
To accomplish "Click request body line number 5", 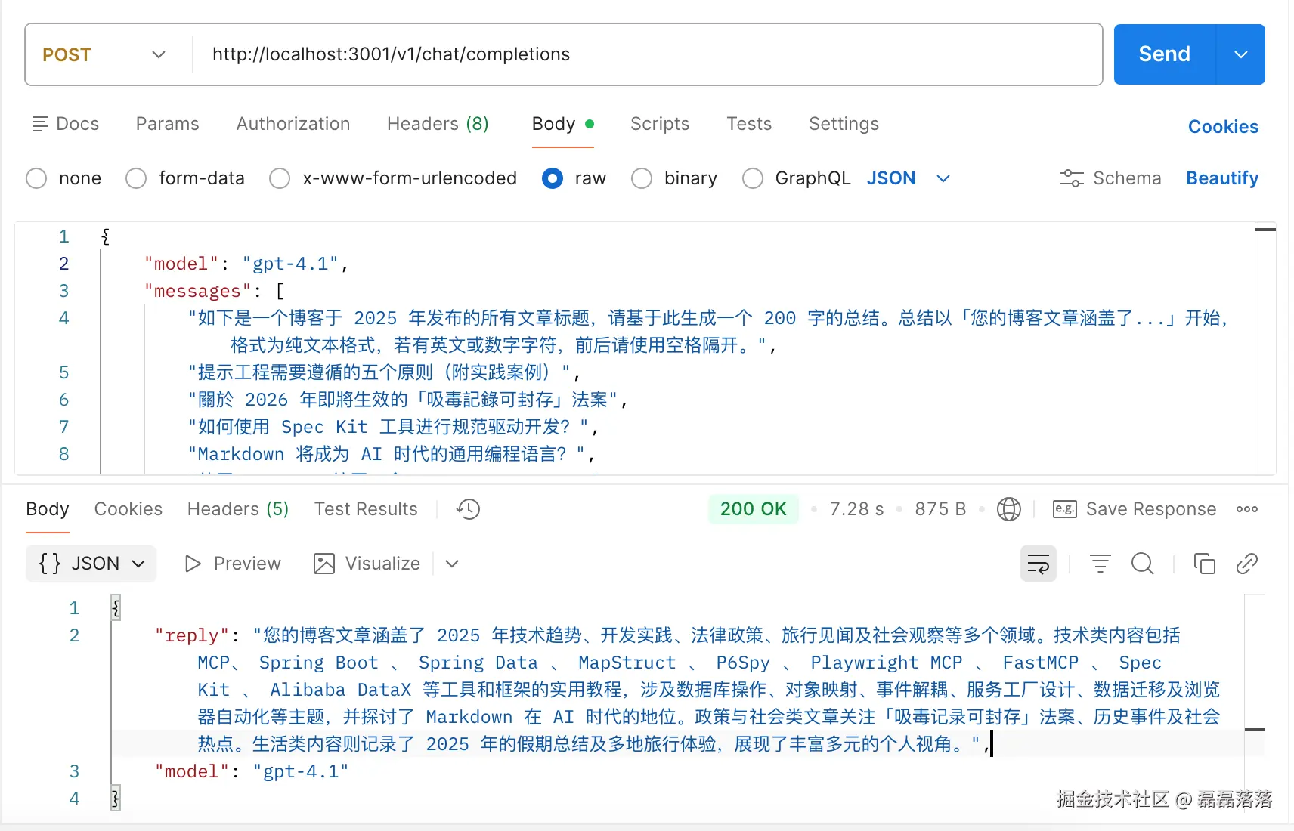I will [64, 372].
